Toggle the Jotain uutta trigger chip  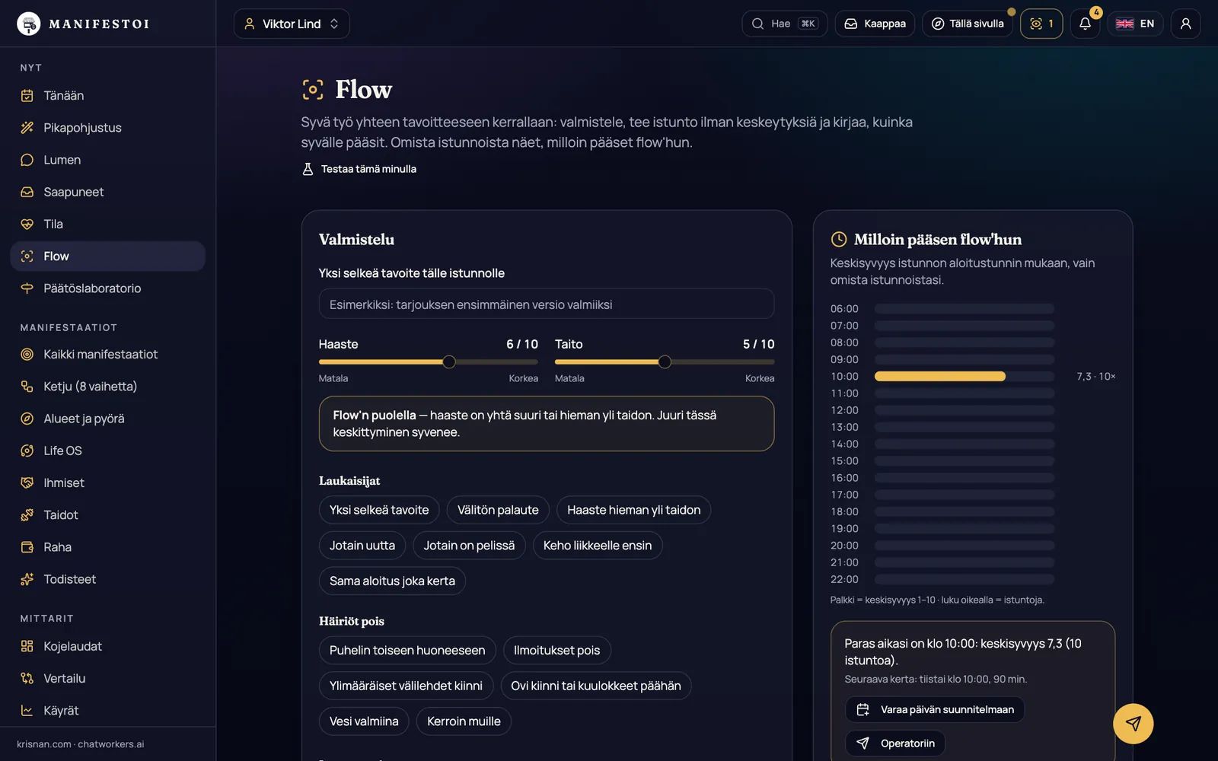[x=362, y=546]
